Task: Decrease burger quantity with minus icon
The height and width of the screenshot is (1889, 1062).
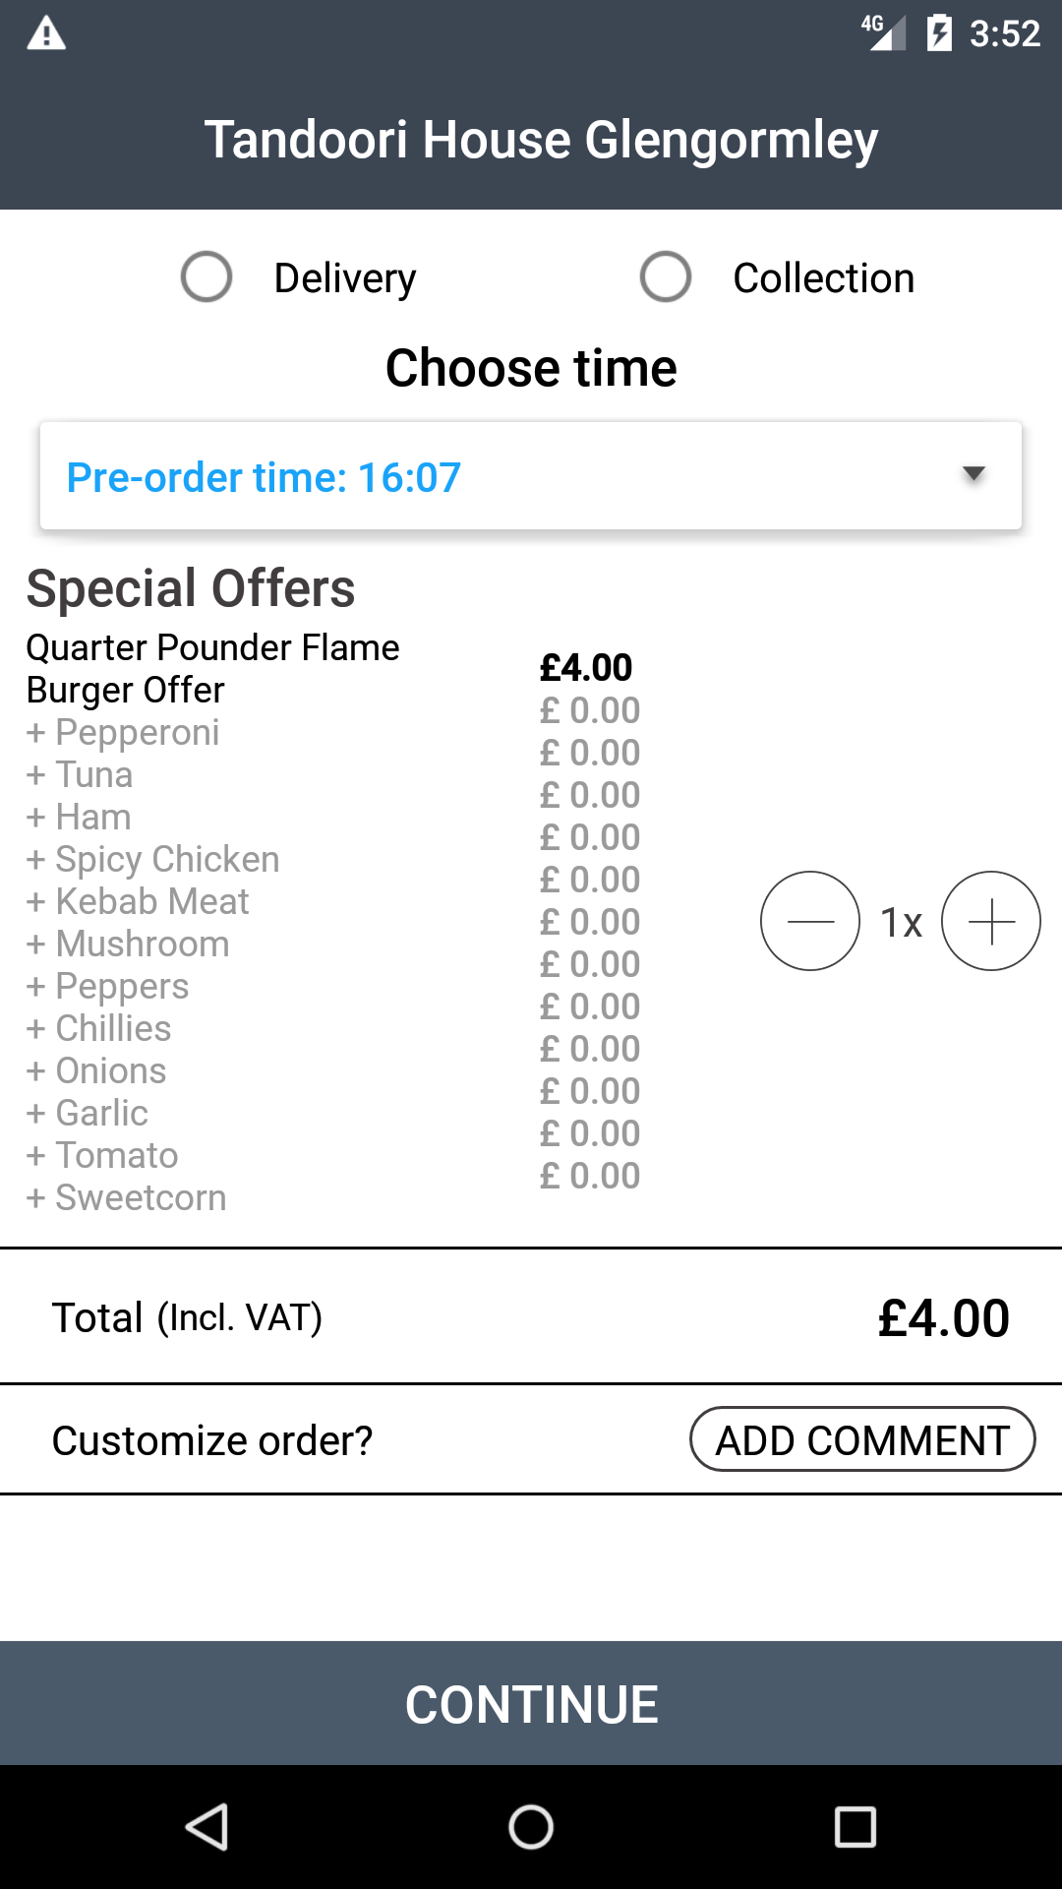Action: 810,921
